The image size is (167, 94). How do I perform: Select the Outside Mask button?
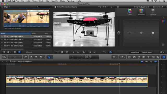(x=147, y=52)
